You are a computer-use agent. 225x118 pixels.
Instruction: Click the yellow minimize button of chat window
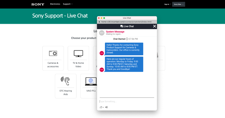102,18
